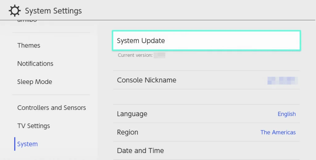Go to Notifications settings
The height and width of the screenshot is (160, 316).
tap(35, 64)
